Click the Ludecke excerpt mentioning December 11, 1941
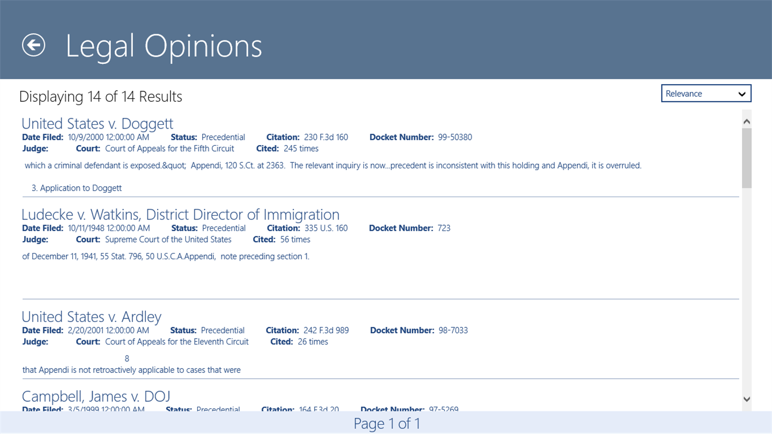Viewport: 772px width, 434px height. pyautogui.click(x=166, y=257)
